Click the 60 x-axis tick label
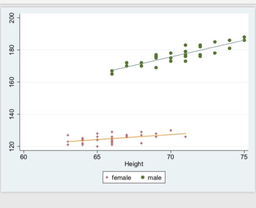256x208 pixels. [23, 157]
